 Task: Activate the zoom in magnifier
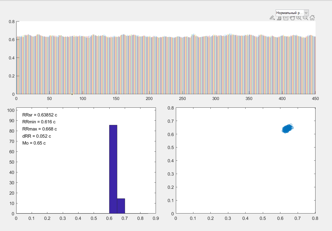[299, 18]
